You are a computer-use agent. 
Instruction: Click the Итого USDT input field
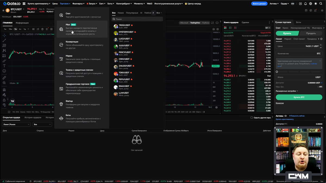pos(299,77)
